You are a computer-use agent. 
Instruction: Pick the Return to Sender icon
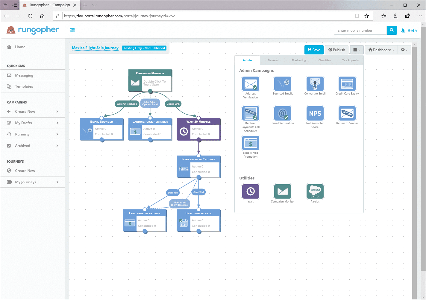tap(347, 113)
